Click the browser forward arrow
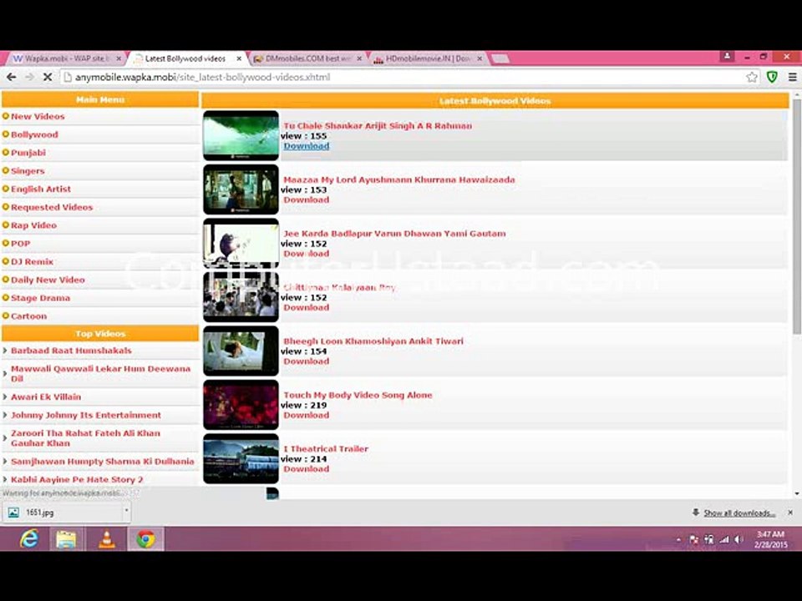This screenshot has width=802, height=601. pyautogui.click(x=30, y=77)
